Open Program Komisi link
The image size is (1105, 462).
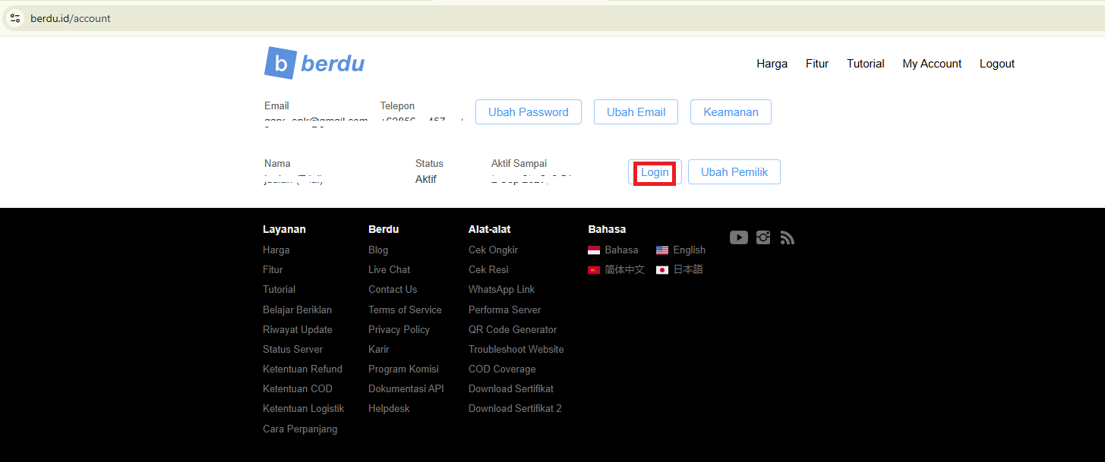(403, 369)
